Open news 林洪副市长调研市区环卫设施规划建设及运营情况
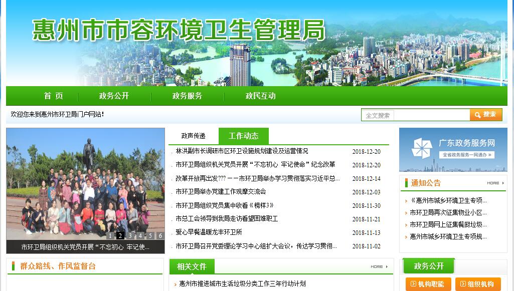The image size is (514, 291). [242, 151]
